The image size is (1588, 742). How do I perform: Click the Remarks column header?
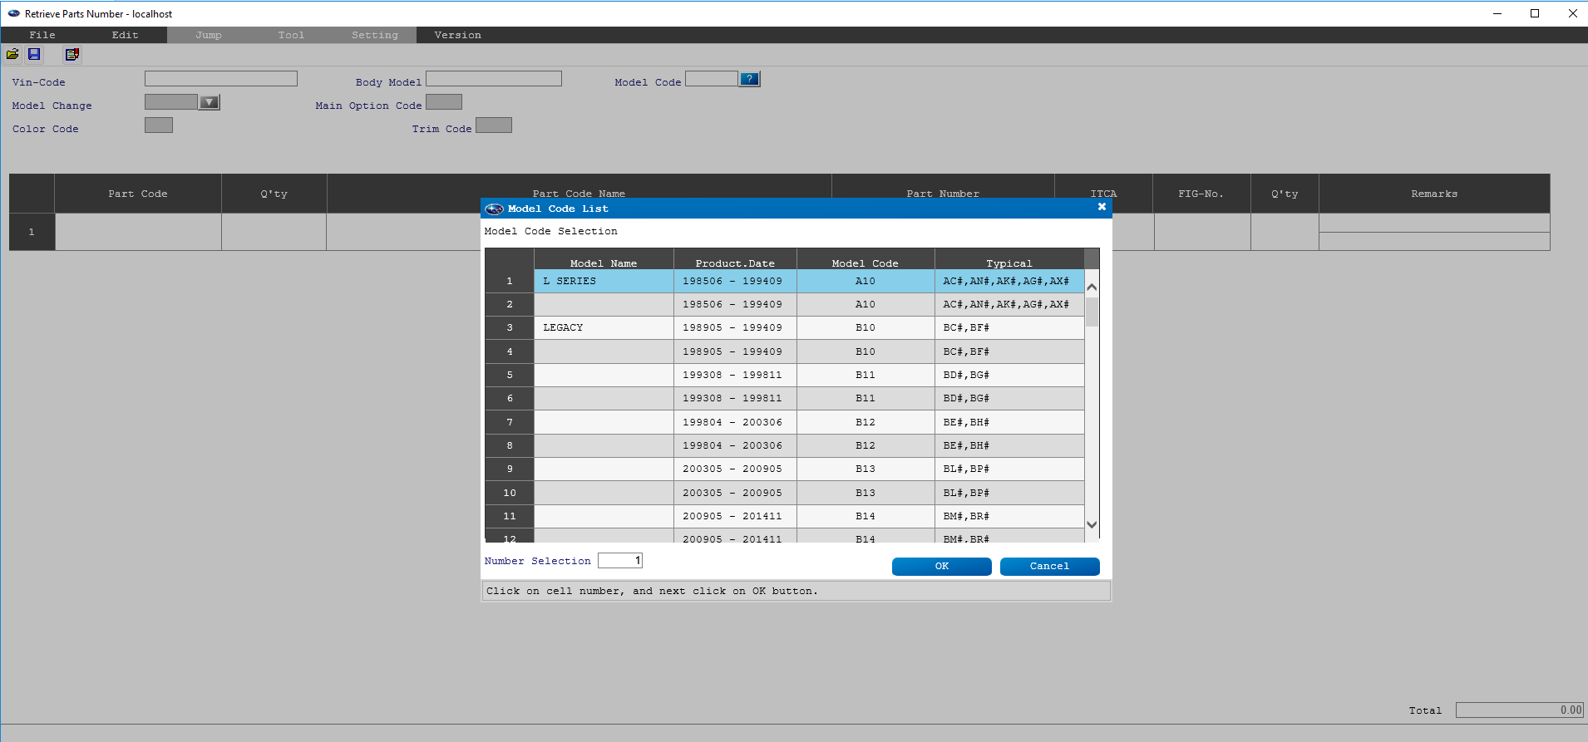tap(1434, 194)
